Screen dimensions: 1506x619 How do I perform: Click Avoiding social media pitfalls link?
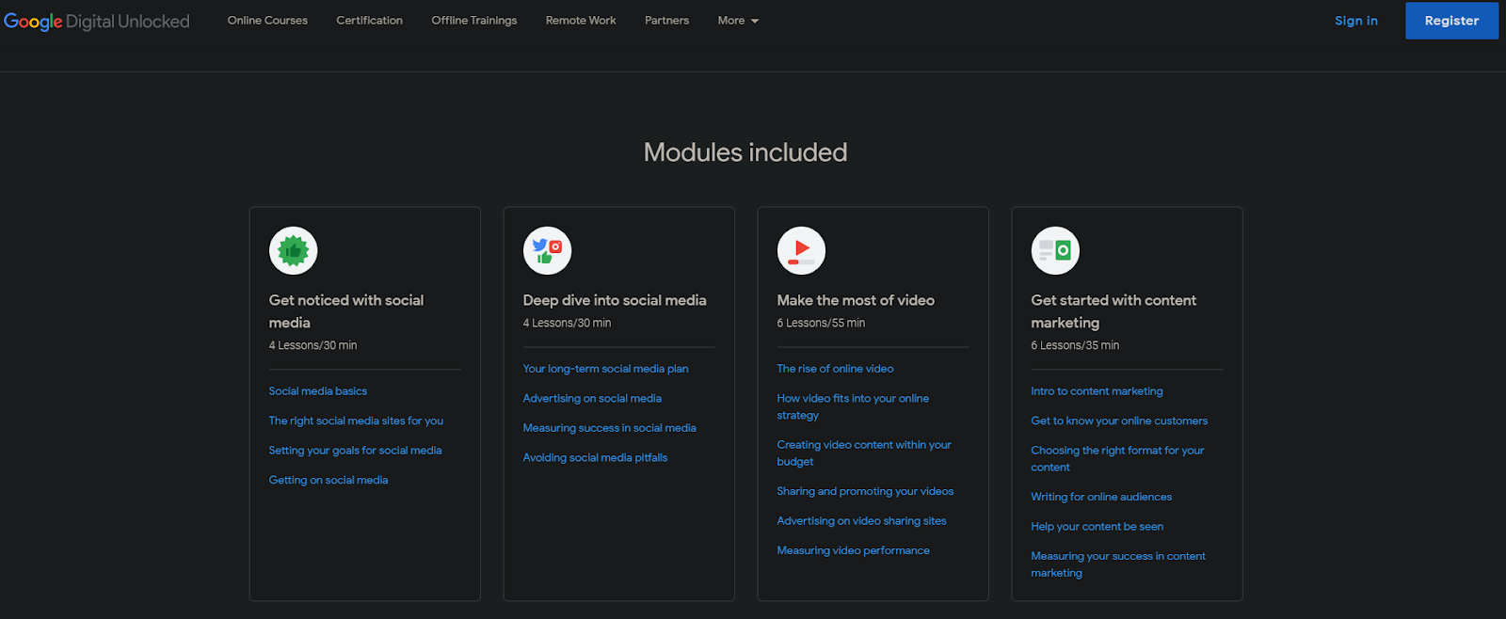[595, 458]
